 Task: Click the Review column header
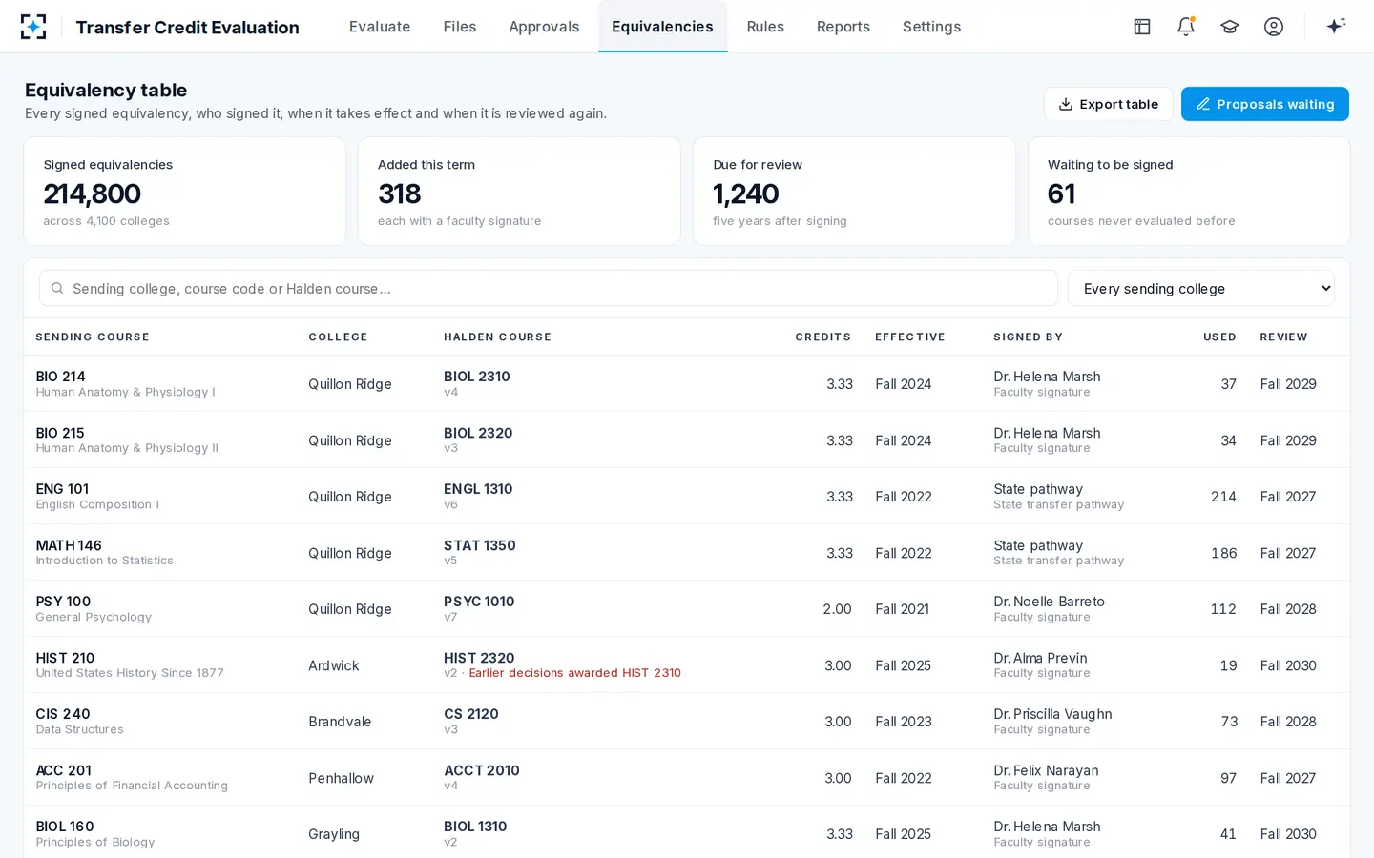click(x=1283, y=337)
